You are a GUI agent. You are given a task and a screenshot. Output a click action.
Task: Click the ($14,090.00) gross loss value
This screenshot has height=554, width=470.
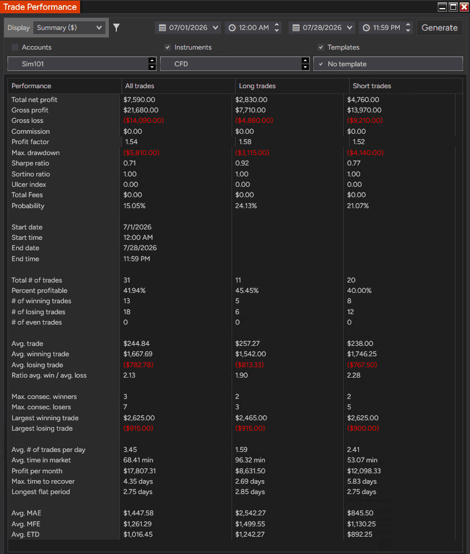click(143, 120)
